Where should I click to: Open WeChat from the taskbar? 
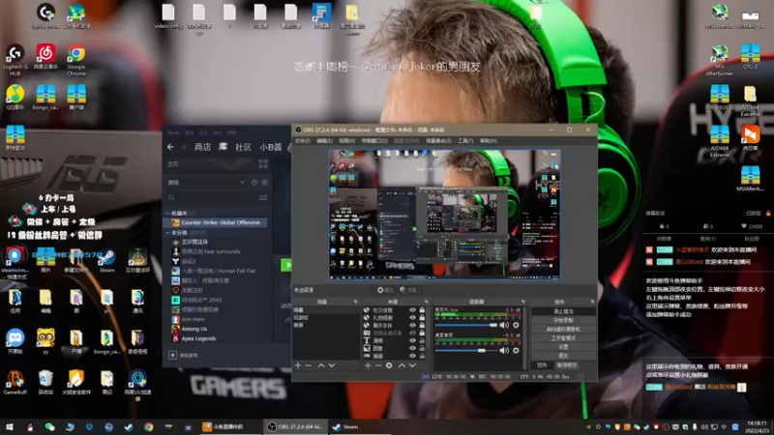coord(49,426)
